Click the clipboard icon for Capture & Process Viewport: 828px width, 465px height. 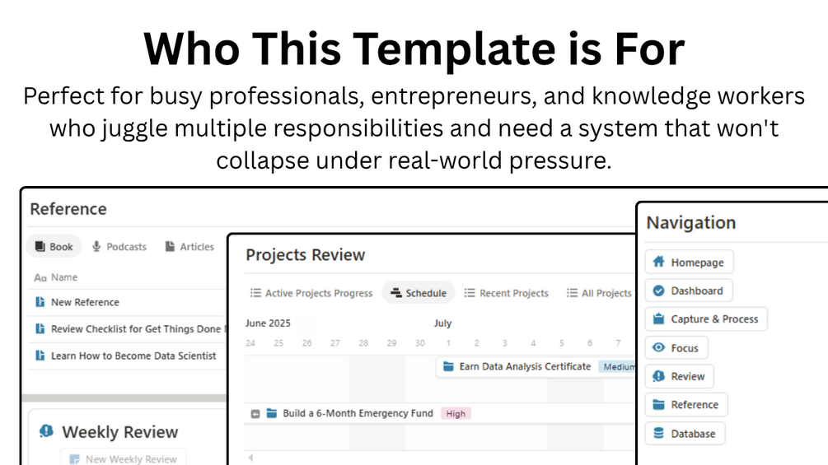point(658,319)
